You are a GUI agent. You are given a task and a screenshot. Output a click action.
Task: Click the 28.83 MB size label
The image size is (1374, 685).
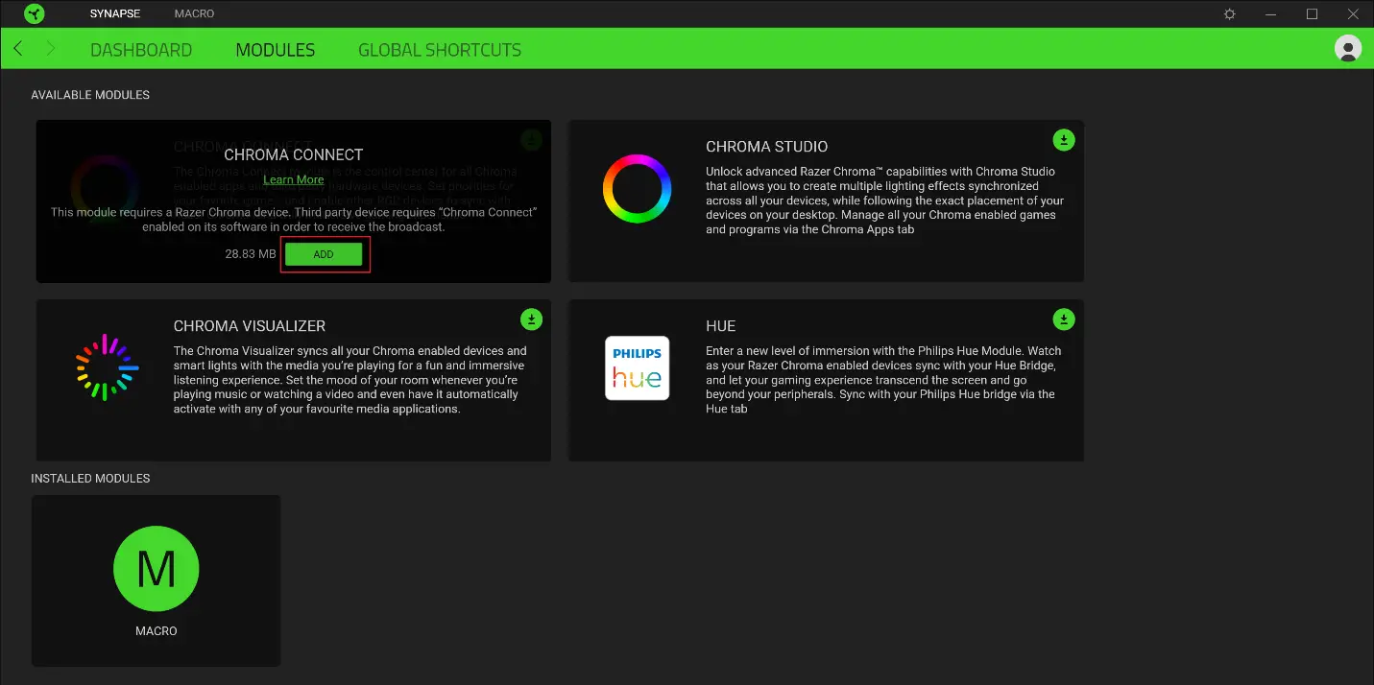[251, 254]
